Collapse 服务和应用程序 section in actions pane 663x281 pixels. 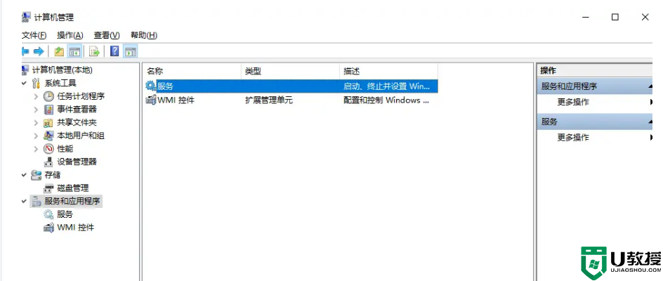(x=650, y=86)
